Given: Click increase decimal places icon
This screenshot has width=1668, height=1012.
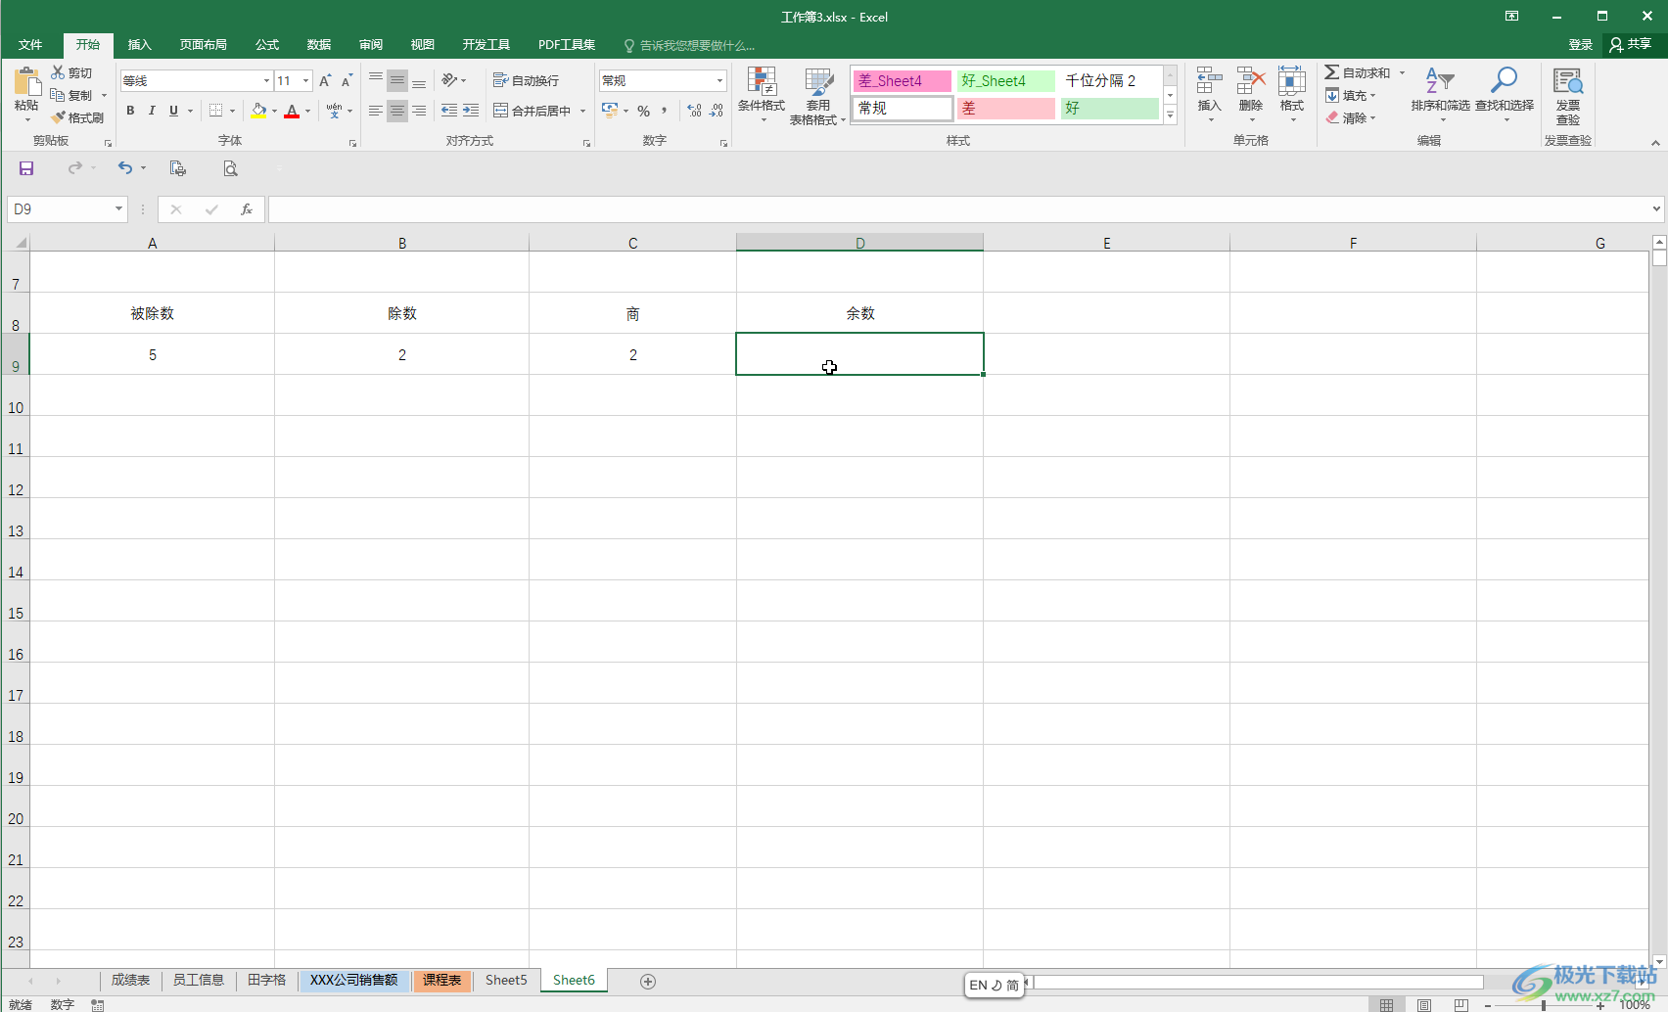Looking at the screenshot, I should (x=694, y=111).
